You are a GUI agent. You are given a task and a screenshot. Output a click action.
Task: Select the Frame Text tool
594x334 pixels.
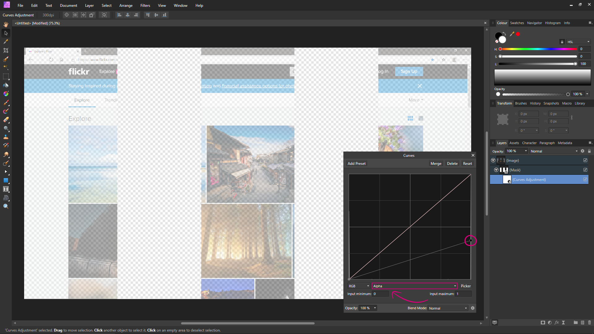click(x=6, y=189)
